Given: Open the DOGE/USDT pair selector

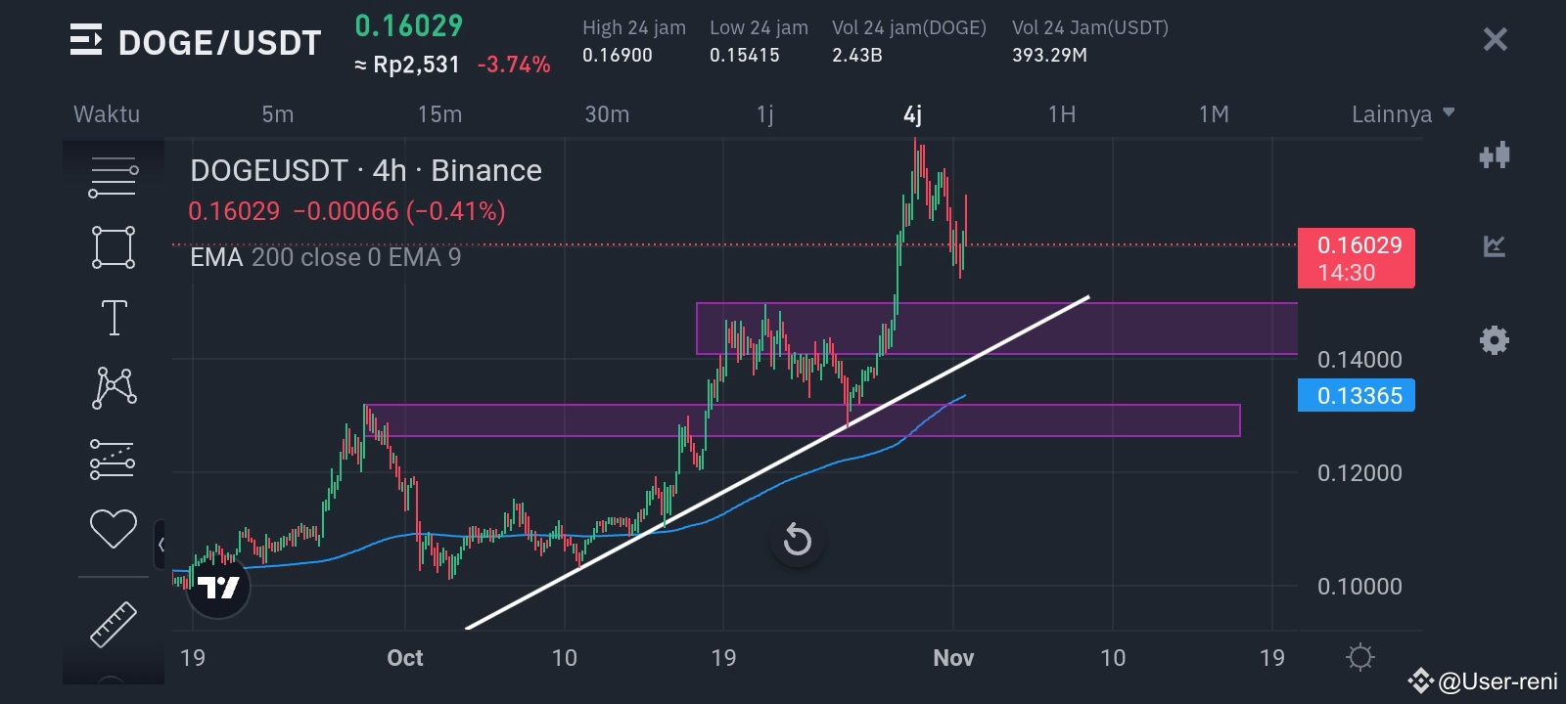Looking at the screenshot, I should pyautogui.click(x=219, y=42).
